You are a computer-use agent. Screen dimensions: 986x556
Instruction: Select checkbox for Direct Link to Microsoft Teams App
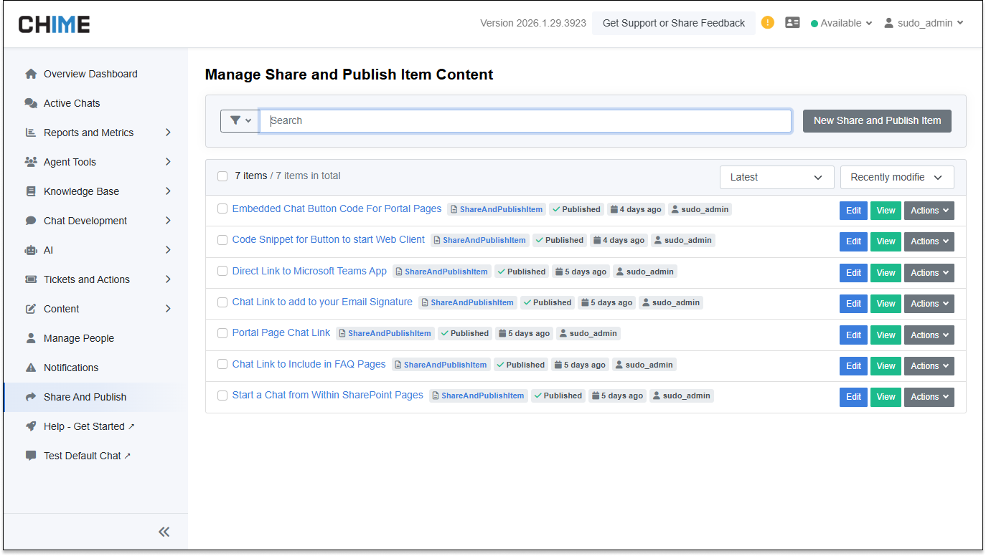coord(222,271)
